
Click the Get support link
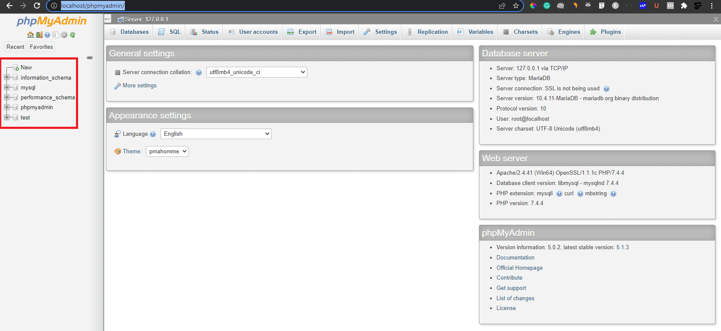511,288
